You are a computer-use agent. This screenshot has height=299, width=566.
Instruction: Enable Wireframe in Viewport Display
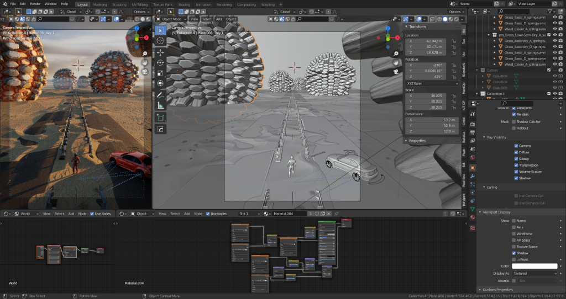pyautogui.click(x=513, y=233)
